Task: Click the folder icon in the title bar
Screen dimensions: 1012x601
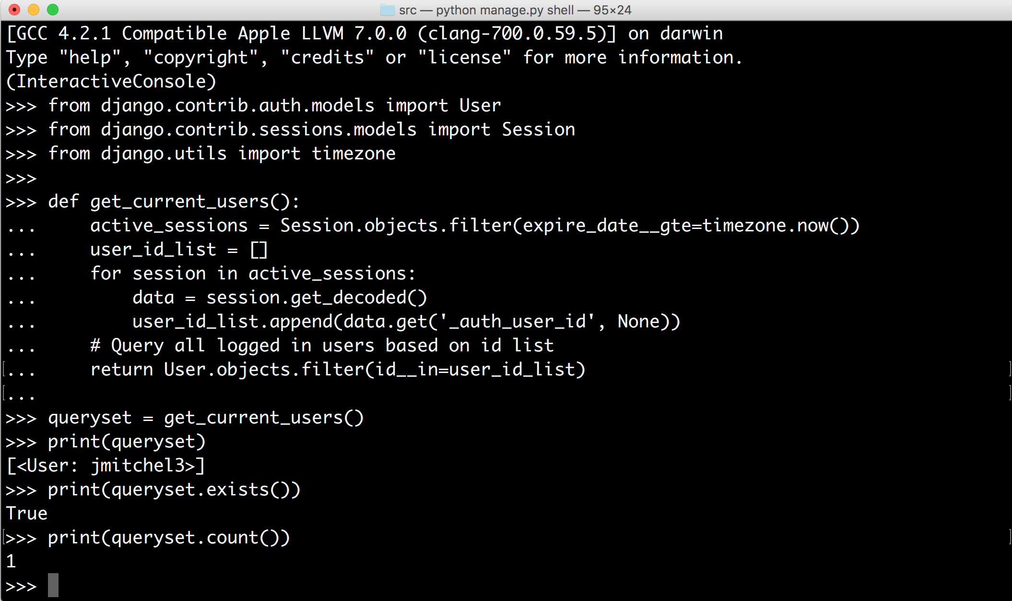Action: (x=387, y=10)
